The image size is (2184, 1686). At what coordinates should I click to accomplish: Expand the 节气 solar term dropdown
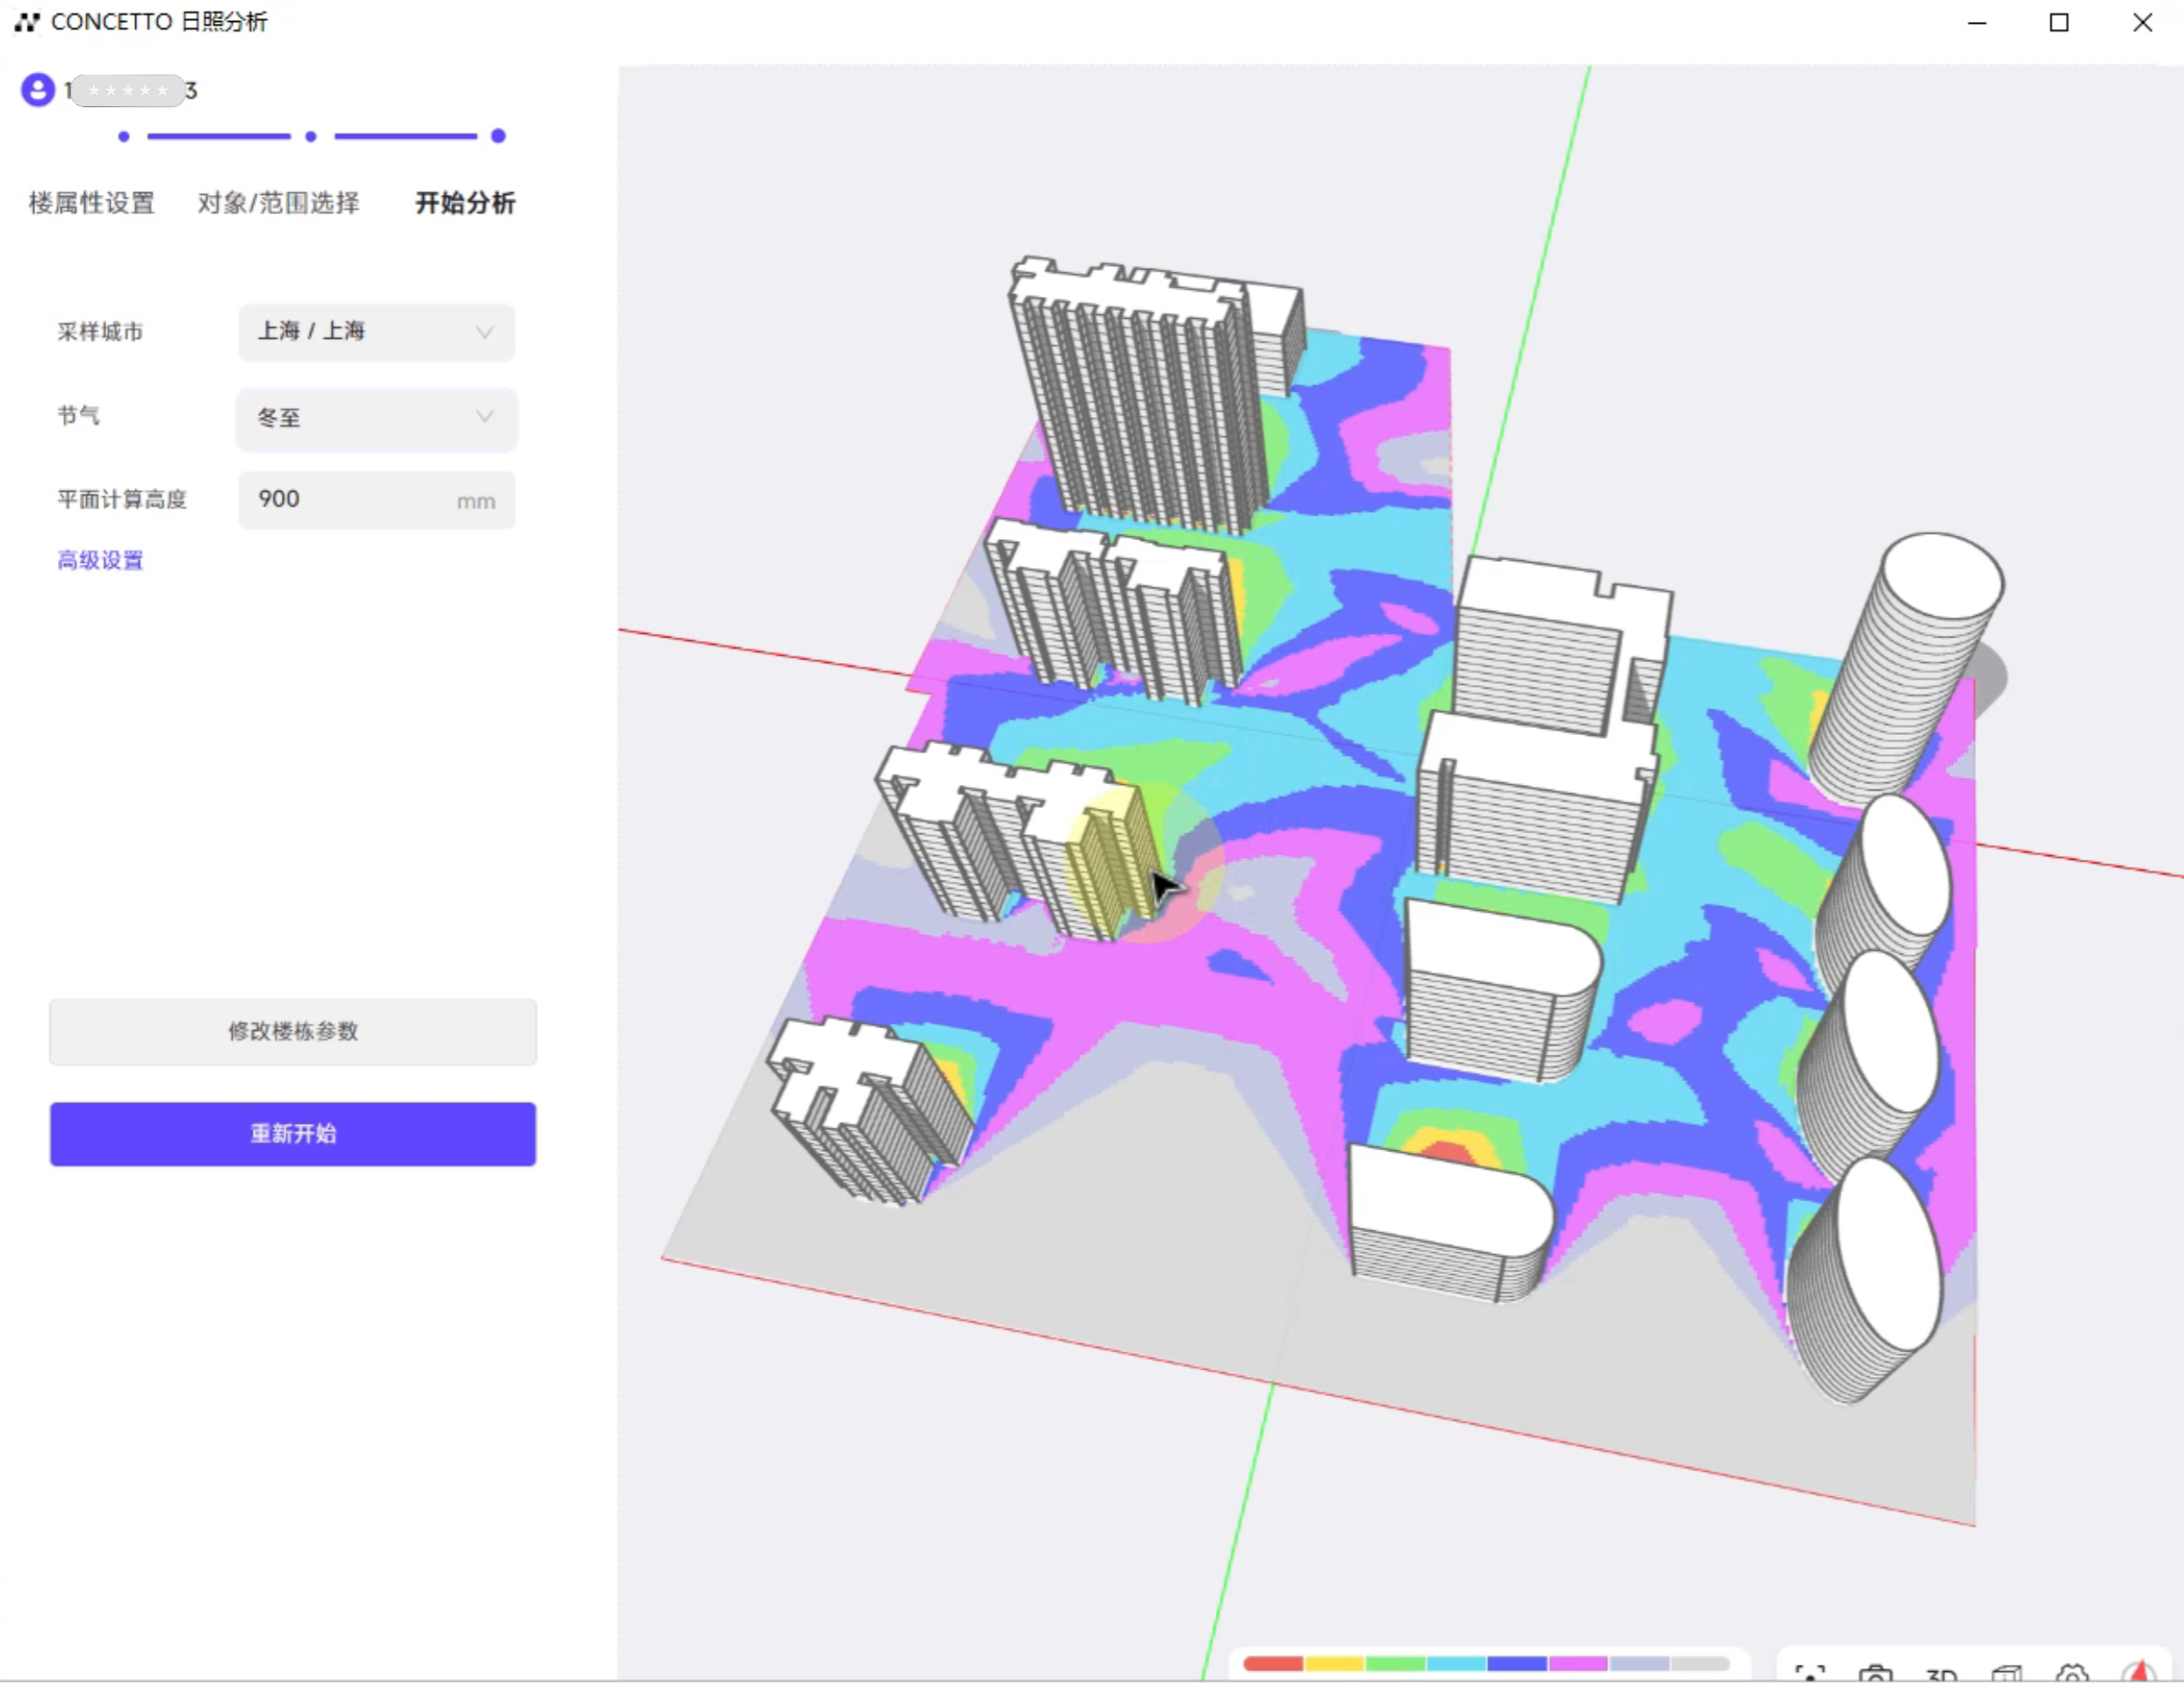click(376, 418)
